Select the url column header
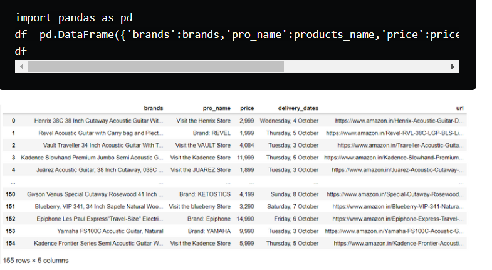 459,108
